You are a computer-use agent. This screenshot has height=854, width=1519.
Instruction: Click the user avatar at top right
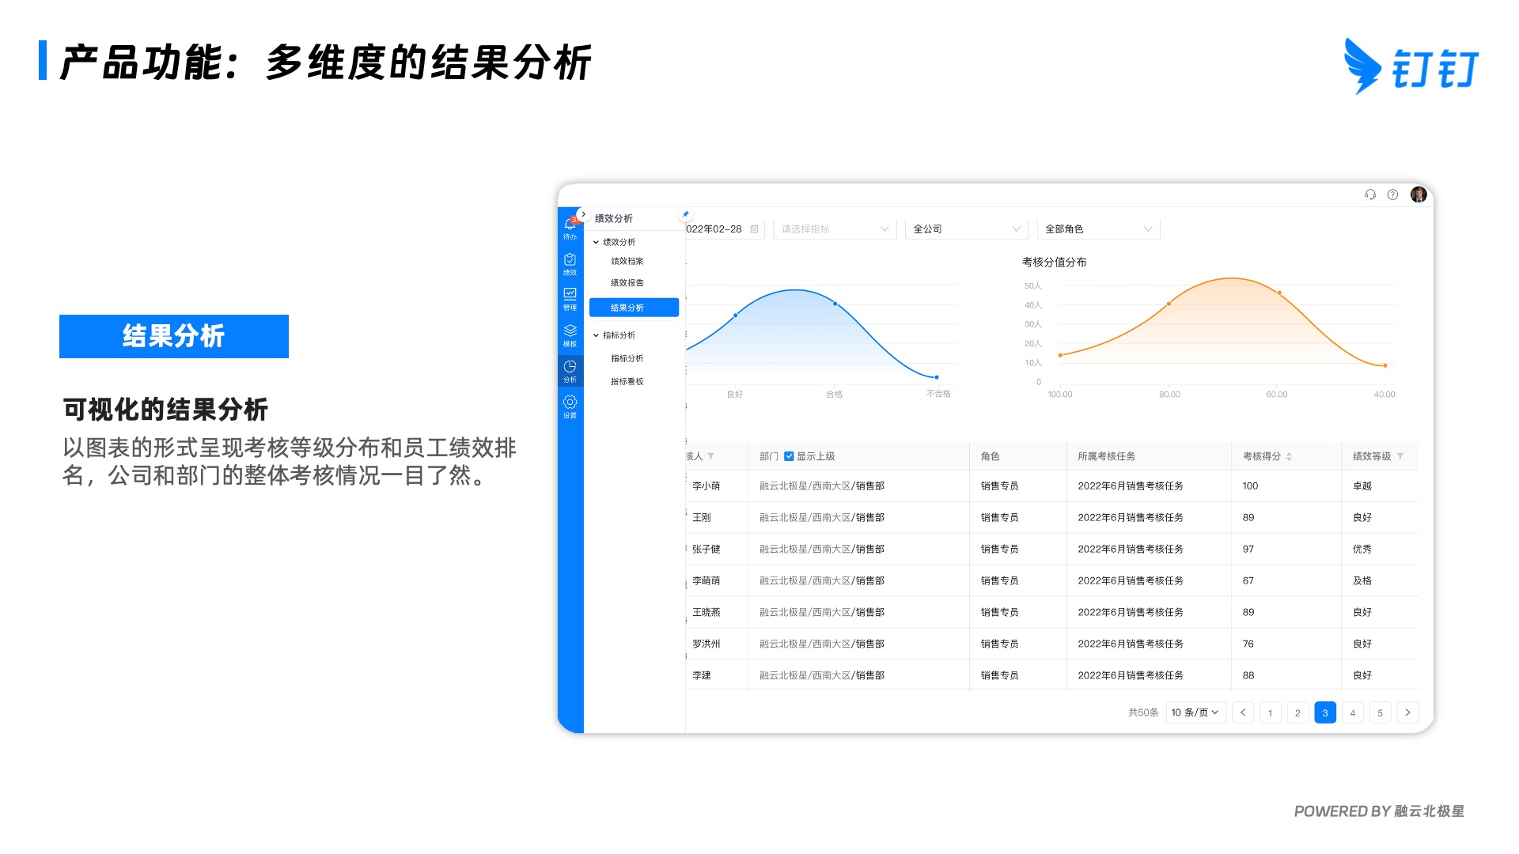click(x=1418, y=195)
